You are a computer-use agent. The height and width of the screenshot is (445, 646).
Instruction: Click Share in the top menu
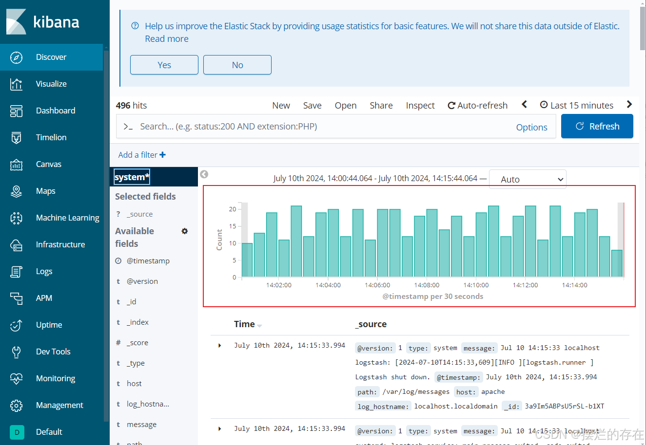tap(381, 106)
